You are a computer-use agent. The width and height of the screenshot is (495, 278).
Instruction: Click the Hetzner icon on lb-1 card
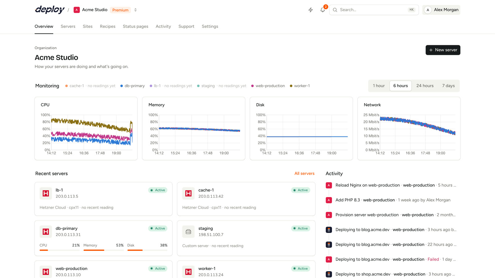(46, 193)
